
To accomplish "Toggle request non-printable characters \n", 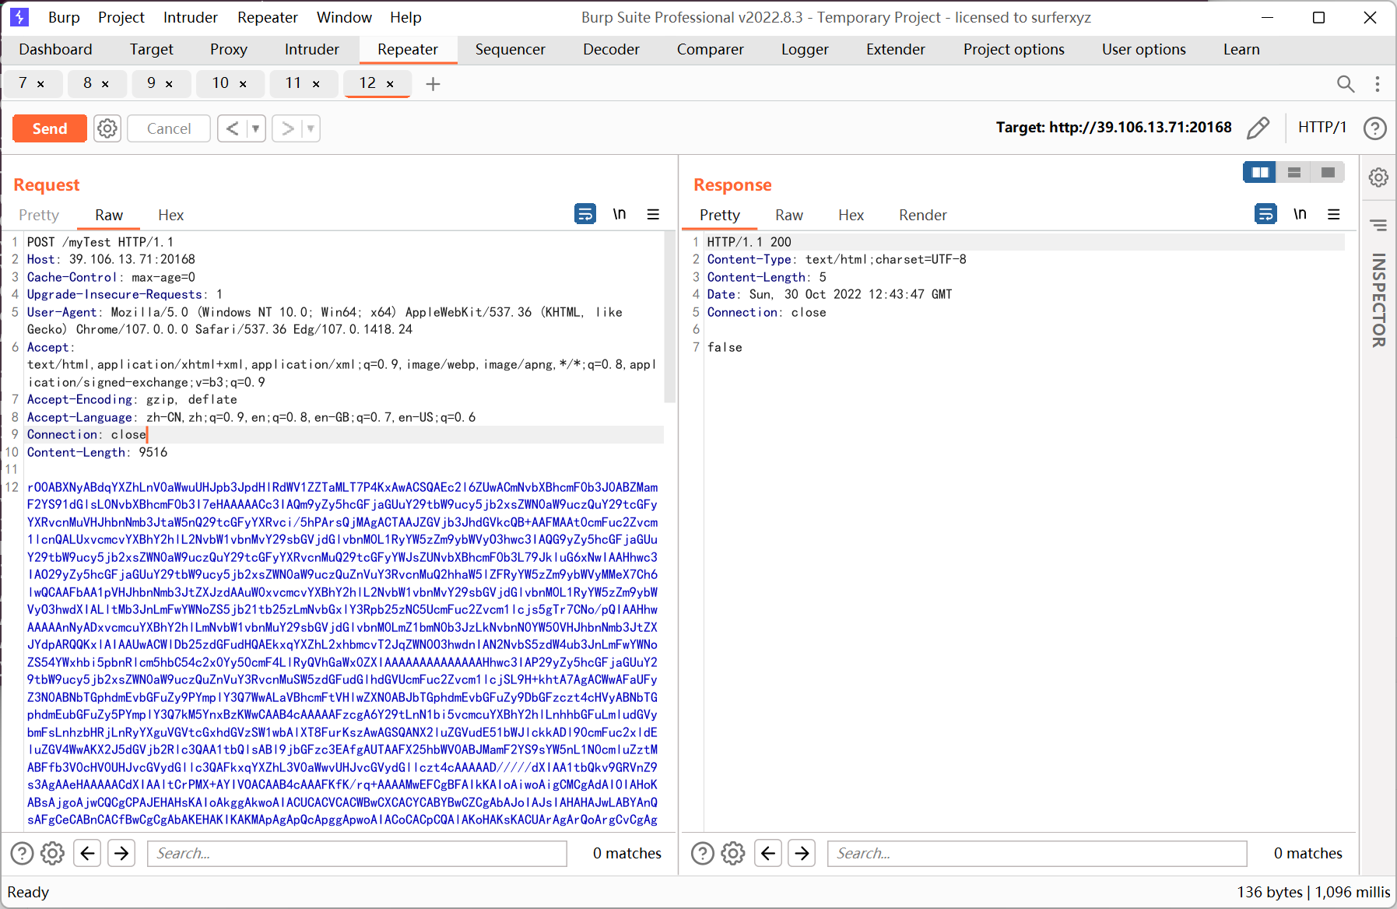I will [620, 213].
